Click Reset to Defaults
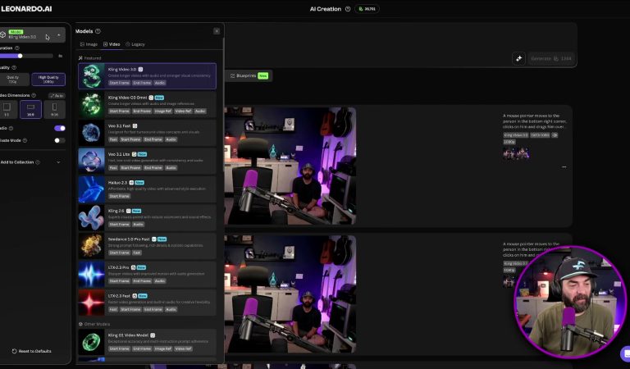Screen dimensions: 630x369 (32, 351)
